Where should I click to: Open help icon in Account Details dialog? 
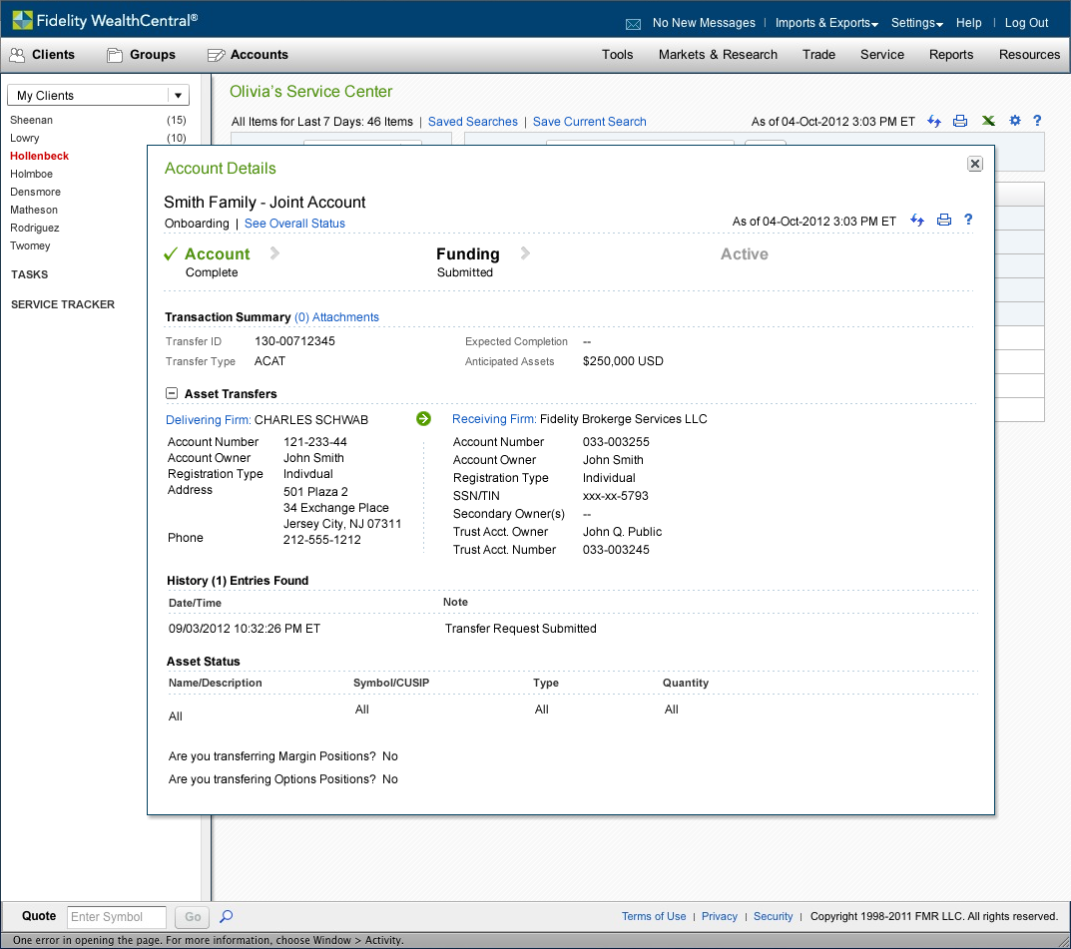[968, 221]
